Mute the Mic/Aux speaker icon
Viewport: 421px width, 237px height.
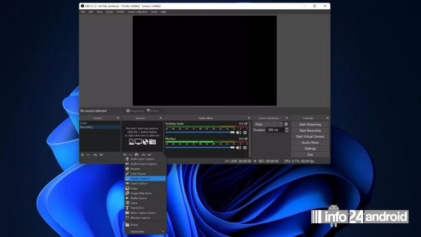coord(238,147)
